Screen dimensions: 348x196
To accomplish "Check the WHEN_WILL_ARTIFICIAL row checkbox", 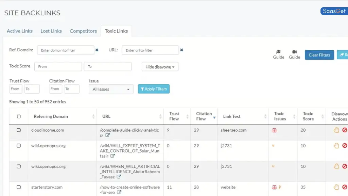I will tap(19, 166).
